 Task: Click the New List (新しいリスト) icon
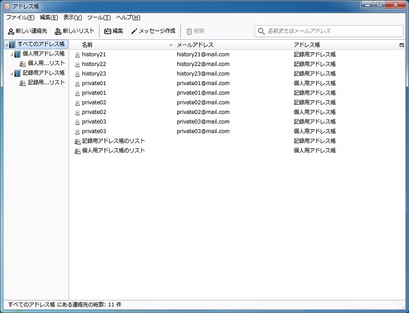[58, 32]
